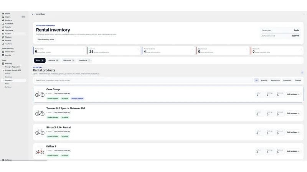Image resolution: width=307 pixels, height=172 pixels.
Task: Copy product-page tag for Tarmac SL7 Sport
Action: 62,112
